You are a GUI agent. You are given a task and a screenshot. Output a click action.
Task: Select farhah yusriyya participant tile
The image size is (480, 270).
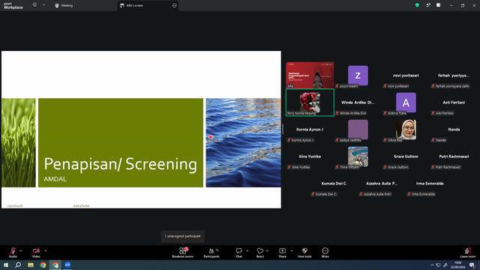click(x=454, y=76)
